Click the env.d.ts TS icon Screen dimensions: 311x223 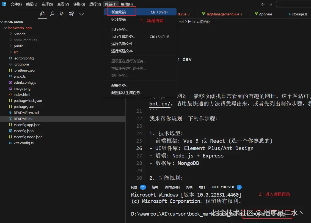10,76
